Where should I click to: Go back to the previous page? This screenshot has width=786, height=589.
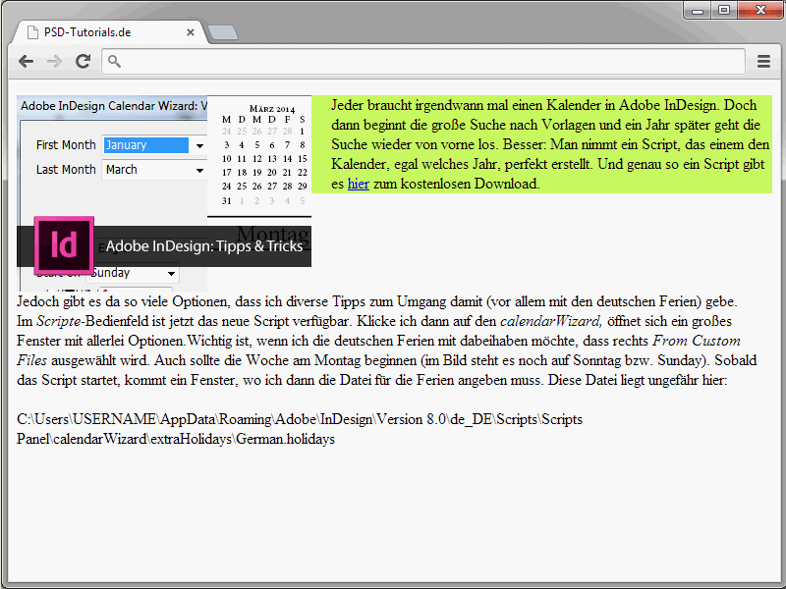pyautogui.click(x=26, y=62)
